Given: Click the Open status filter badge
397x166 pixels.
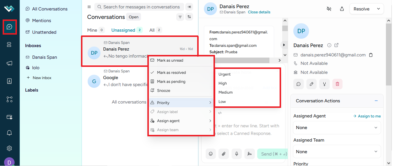Looking at the screenshot, I should [x=134, y=17].
